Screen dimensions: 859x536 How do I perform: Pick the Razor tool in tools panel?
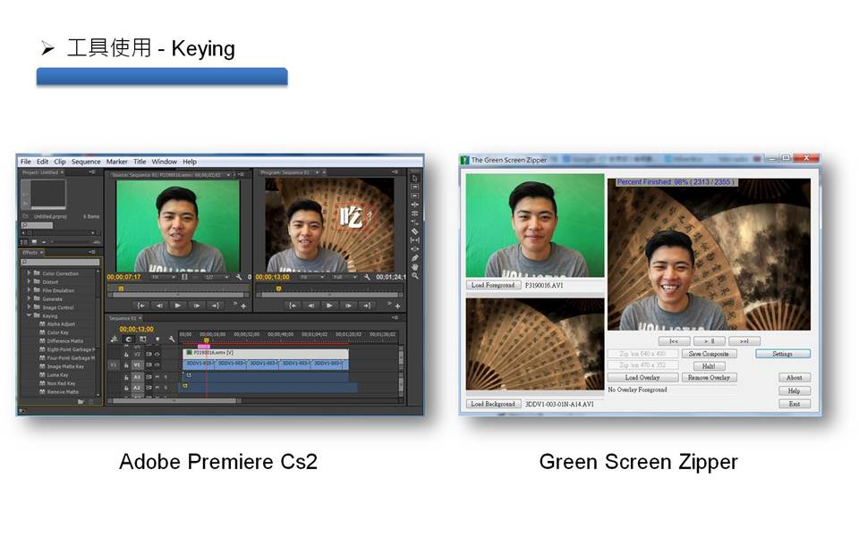click(x=415, y=231)
